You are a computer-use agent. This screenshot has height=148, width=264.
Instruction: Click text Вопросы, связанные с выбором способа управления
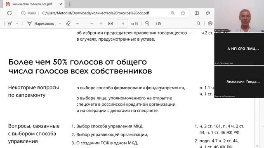[34, 134]
